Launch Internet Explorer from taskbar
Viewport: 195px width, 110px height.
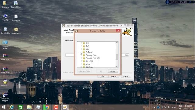(12, 107)
